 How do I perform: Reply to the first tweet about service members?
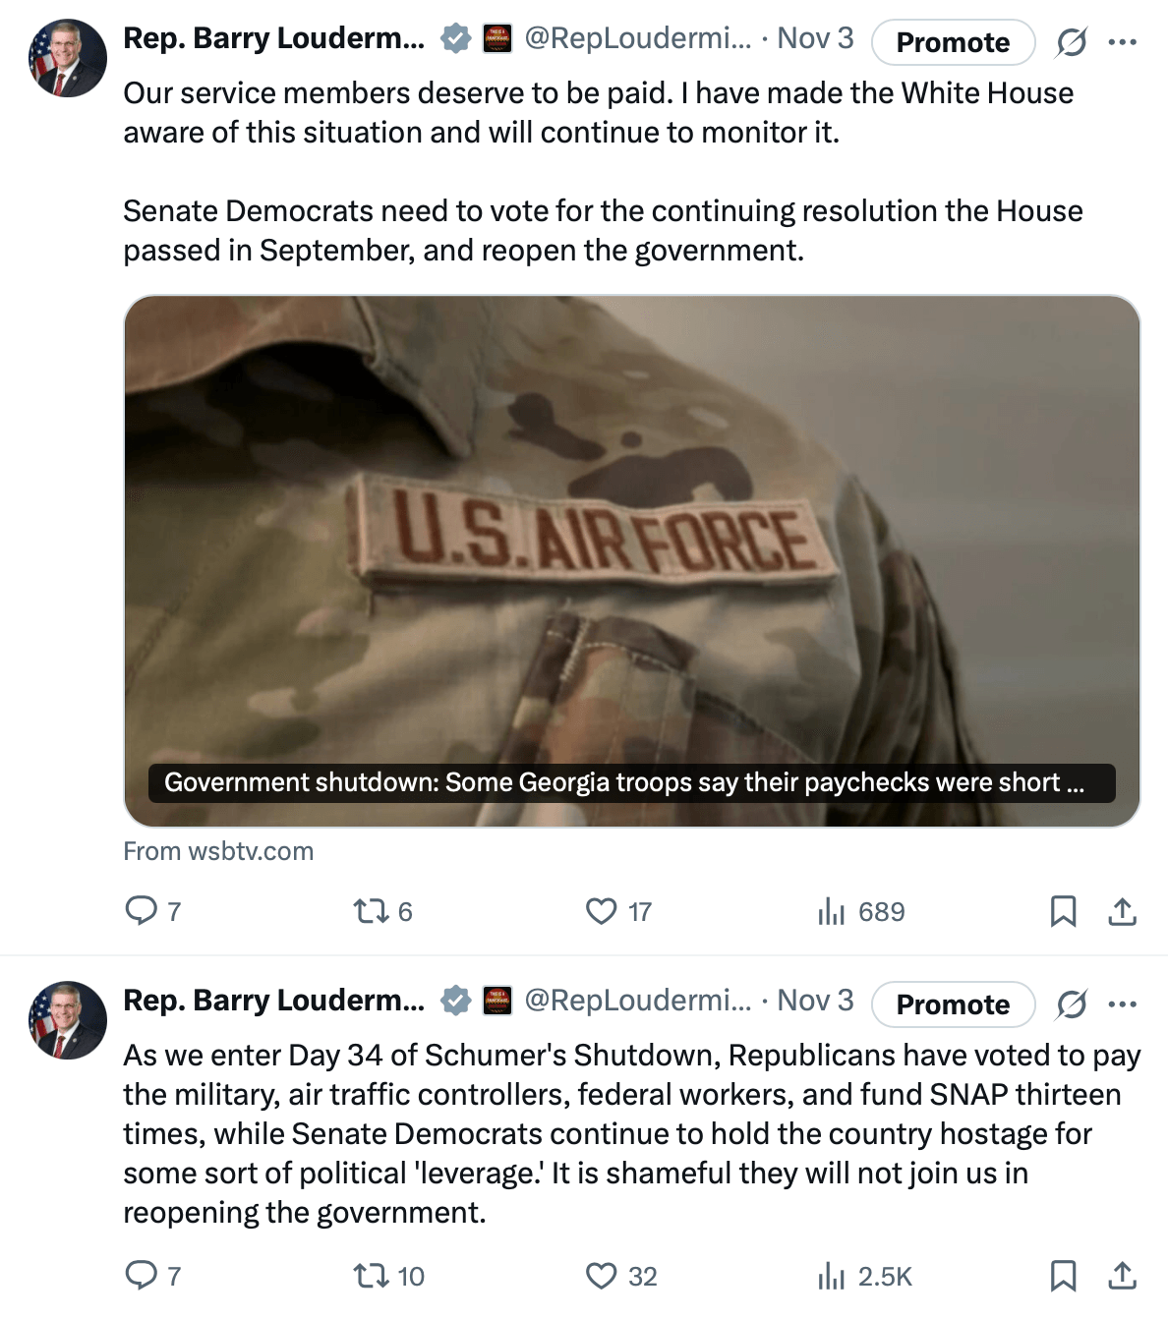coord(142,911)
